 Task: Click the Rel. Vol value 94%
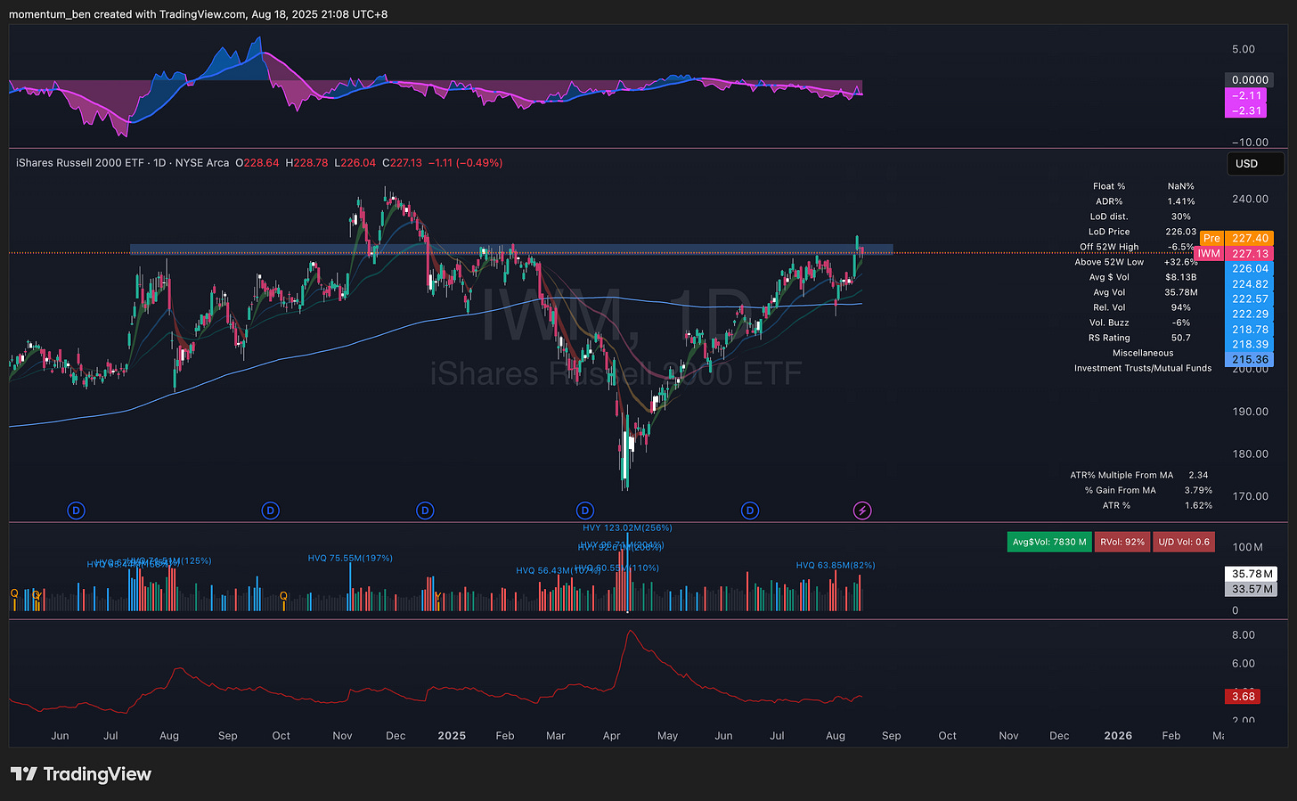pos(1180,307)
